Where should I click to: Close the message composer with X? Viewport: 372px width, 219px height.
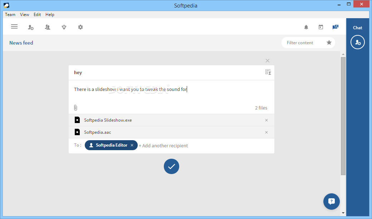[x=268, y=61]
